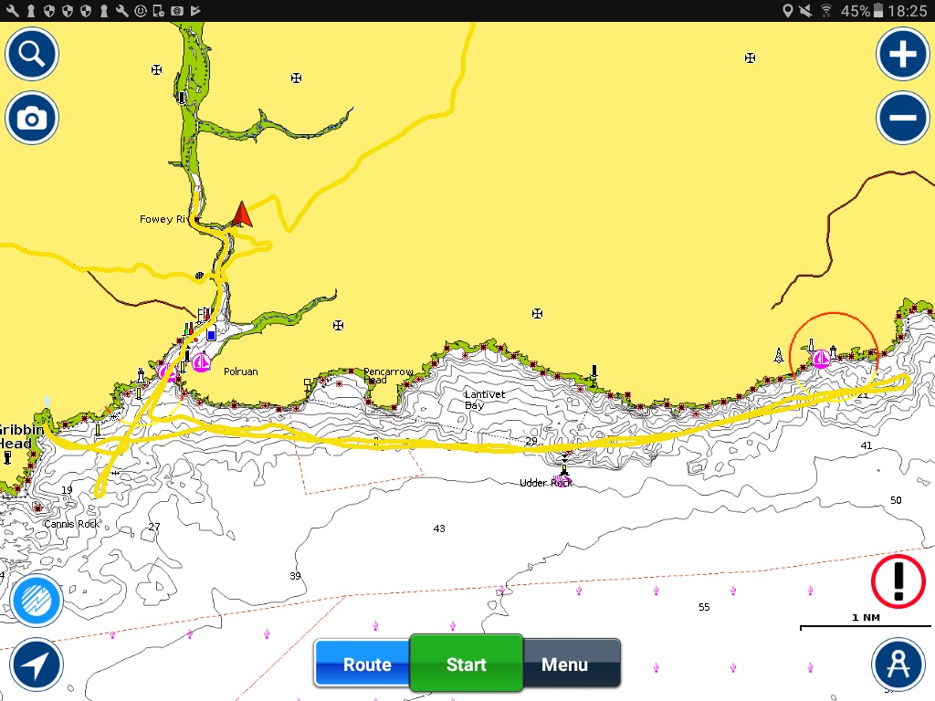Zoom in with the plus button
This screenshot has width=935, height=701.
click(x=902, y=55)
